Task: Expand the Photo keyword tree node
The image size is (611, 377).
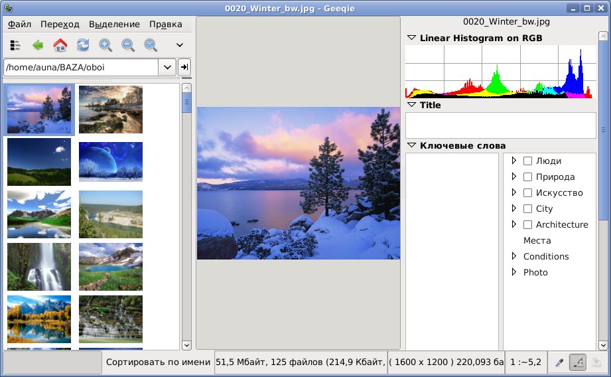Action: pyautogui.click(x=514, y=272)
